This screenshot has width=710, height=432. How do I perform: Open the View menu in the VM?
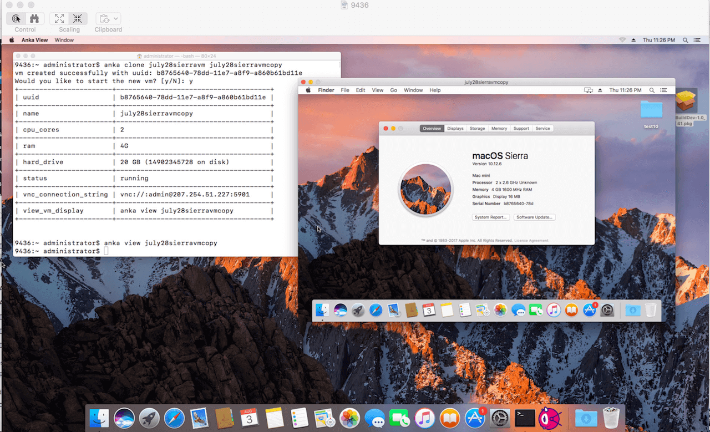(378, 90)
